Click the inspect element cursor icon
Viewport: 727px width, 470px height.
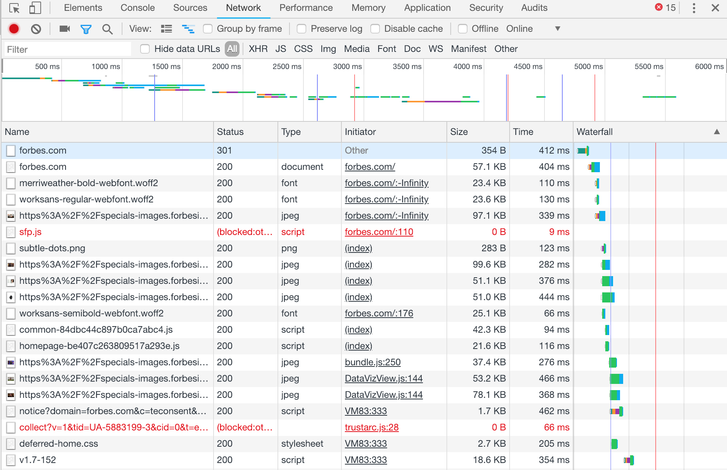point(14,8)
